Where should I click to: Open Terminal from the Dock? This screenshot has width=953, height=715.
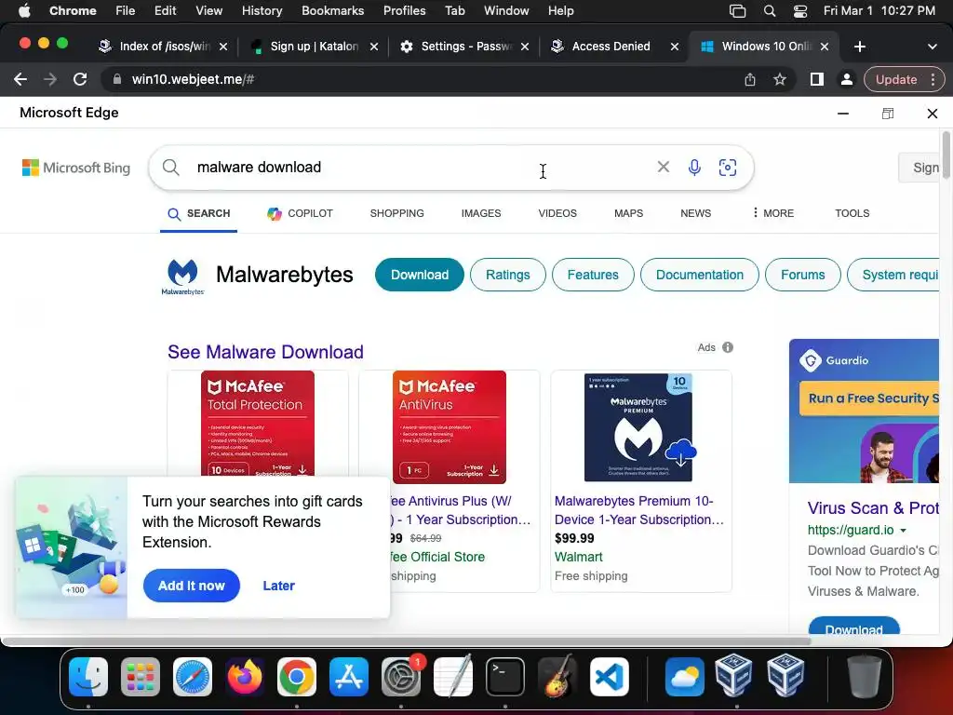[505, 677]
